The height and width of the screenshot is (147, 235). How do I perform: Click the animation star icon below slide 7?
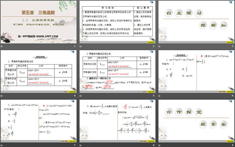coord(2,144)
